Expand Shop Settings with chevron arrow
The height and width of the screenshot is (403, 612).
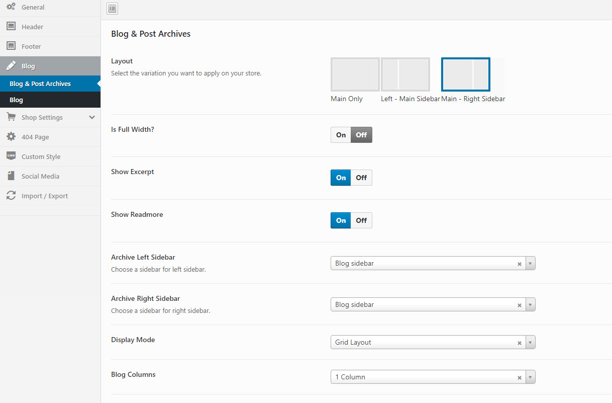point(92,117)
